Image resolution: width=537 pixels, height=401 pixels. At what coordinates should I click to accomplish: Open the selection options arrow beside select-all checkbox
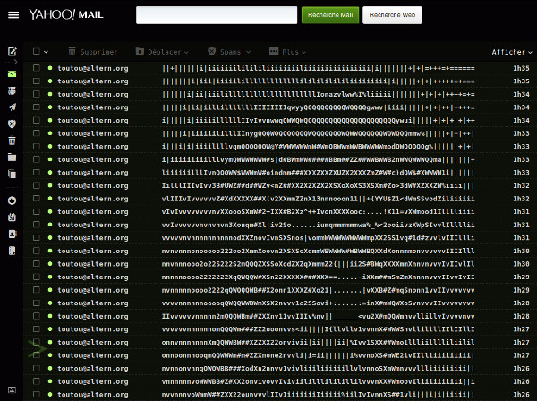(46, 52)
